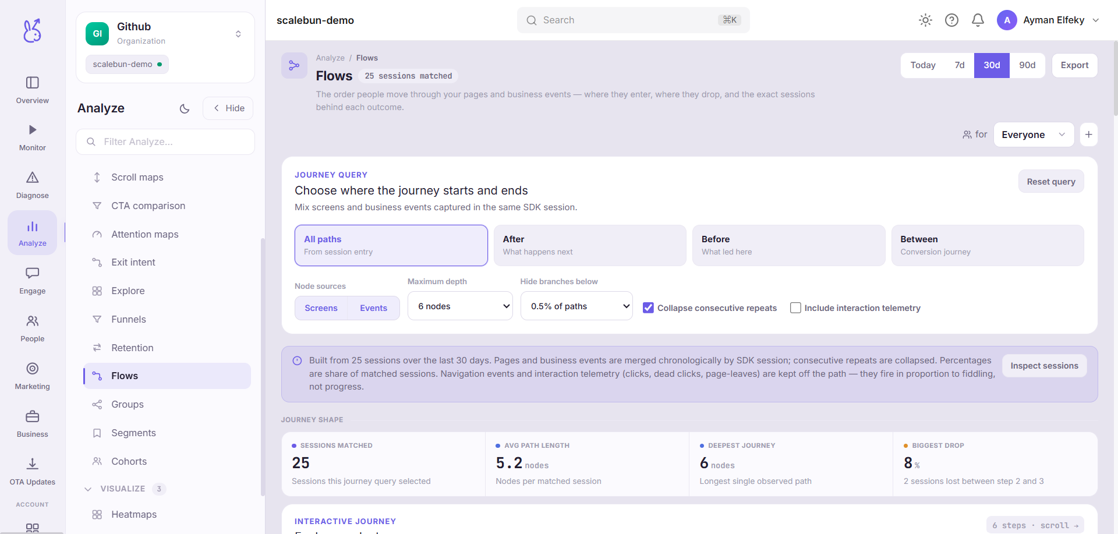1118x534 pixels.
Task: Select Flows in sidebar
Action: [x=167, y=376]
